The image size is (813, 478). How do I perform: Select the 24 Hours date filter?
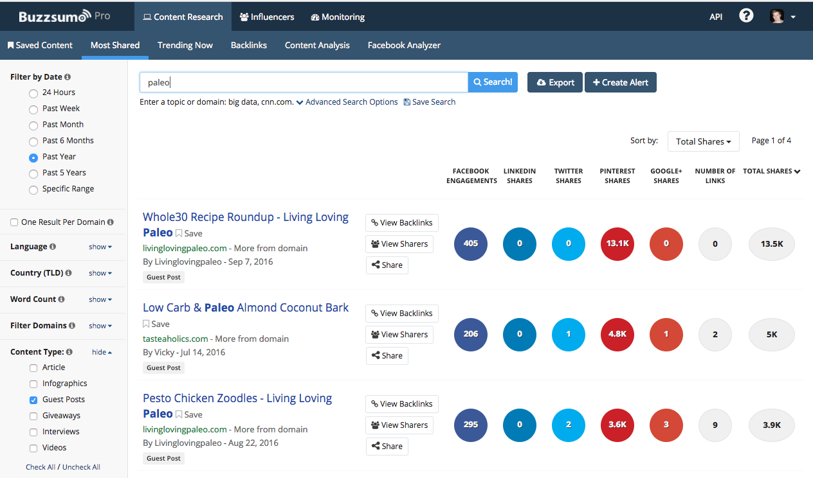[33, 93]
